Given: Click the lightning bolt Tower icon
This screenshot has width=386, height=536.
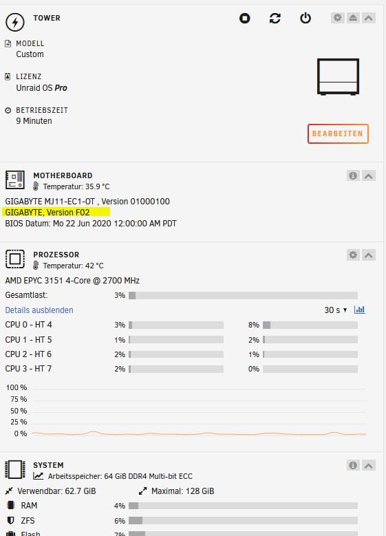Looking at the screenshot, I should tap(14, 22).
